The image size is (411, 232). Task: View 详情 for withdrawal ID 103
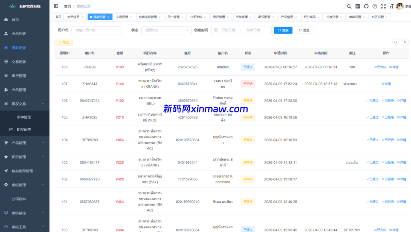tap(401, 162)
